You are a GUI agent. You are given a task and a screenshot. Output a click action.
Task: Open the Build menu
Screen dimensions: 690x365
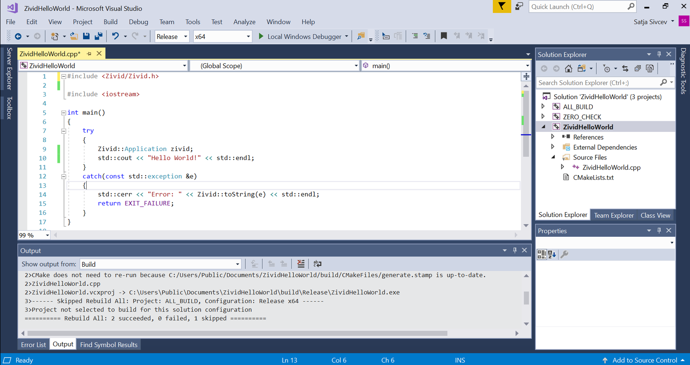(111, 22)
